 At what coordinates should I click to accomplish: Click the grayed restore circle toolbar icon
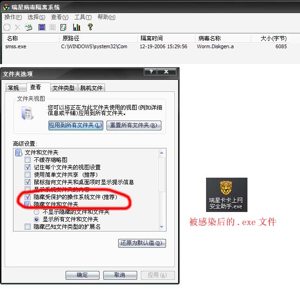point(7,27)
